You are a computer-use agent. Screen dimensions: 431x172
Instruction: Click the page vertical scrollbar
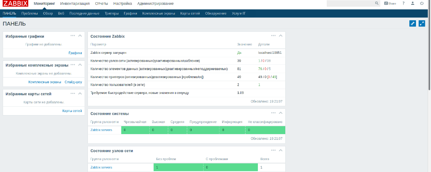click(x=430, y=45)
